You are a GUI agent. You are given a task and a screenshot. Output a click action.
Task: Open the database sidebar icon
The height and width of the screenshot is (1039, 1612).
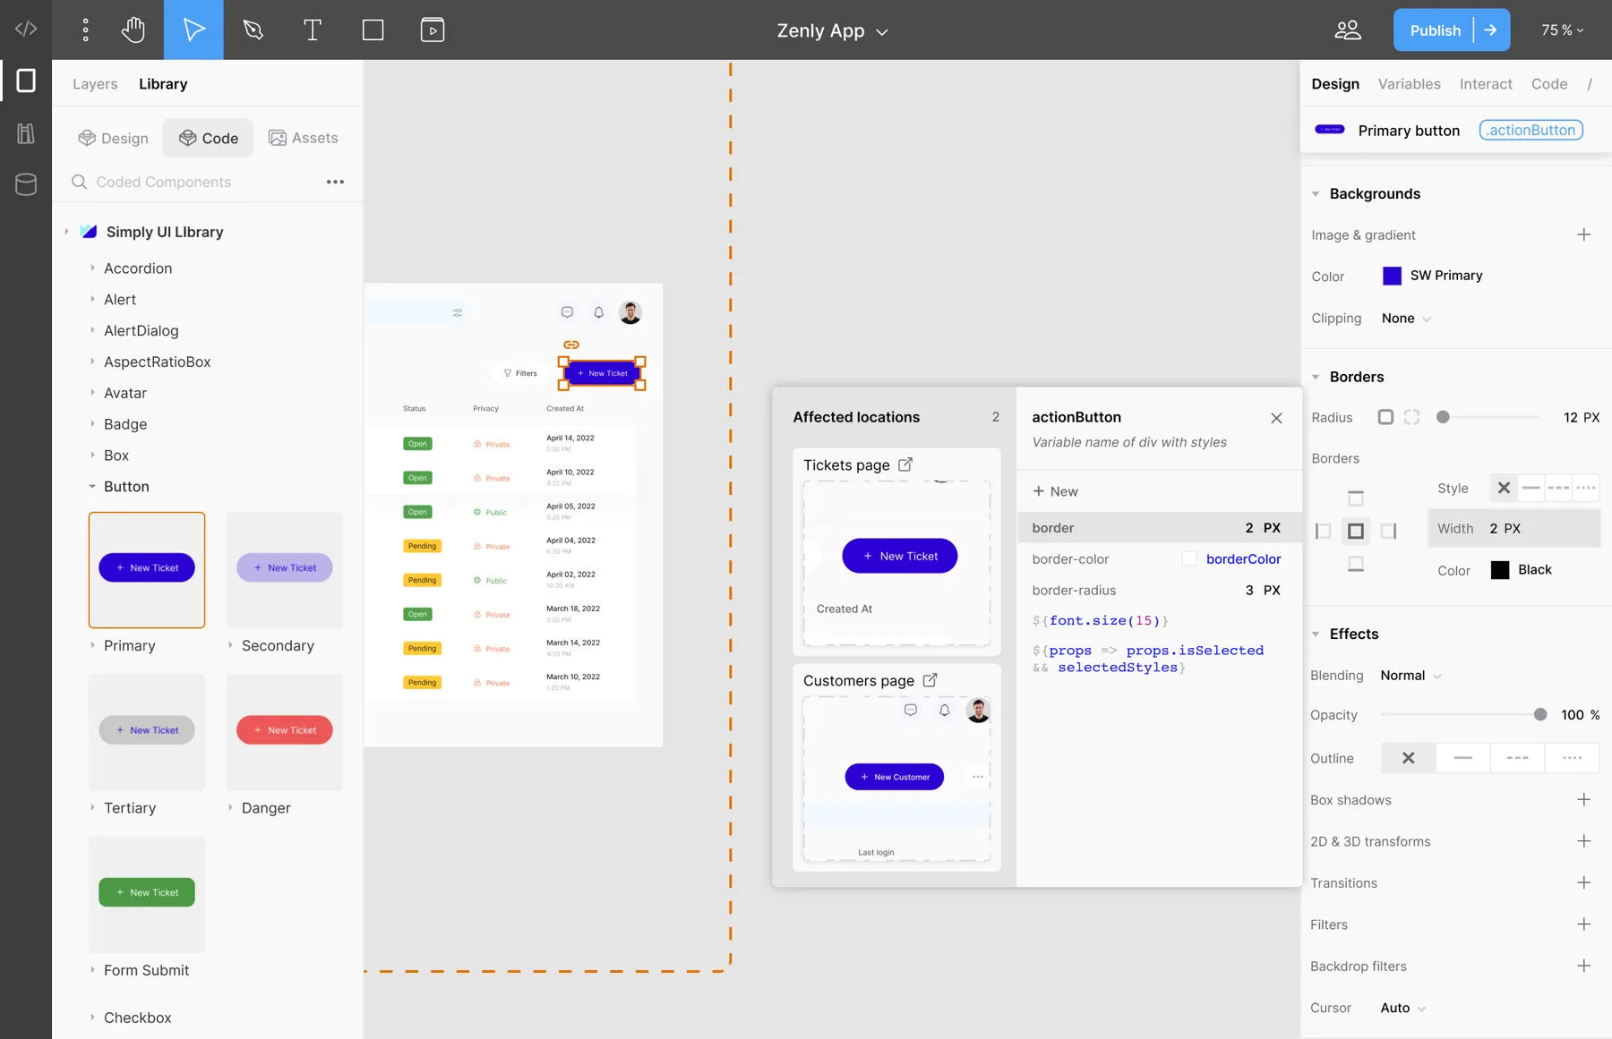click(x=26, y=184)
